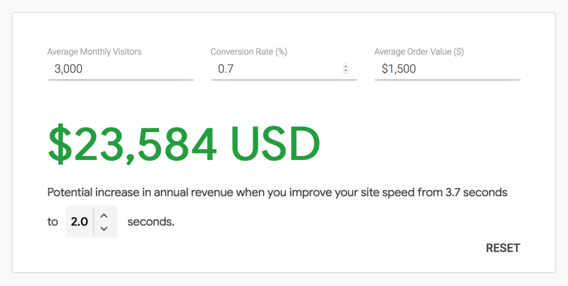
Task: Focus the Average Order Value field showing $1,500
Action: pyautogui.click(x=448, y=69)
